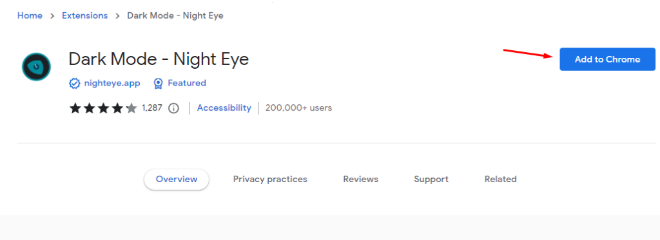The height and width of the screenshot is (240, 660).
Task: Go to Home breadcrumb link
Action: pos(30,15)
